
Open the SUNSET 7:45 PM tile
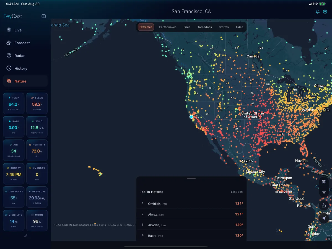pos(14,174)
